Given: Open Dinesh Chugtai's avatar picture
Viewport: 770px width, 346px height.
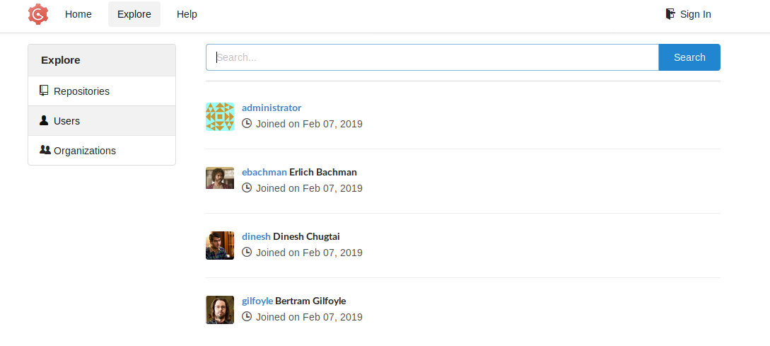Looking at the screenshot, I should pyautogui.click(x=220, y=246).
